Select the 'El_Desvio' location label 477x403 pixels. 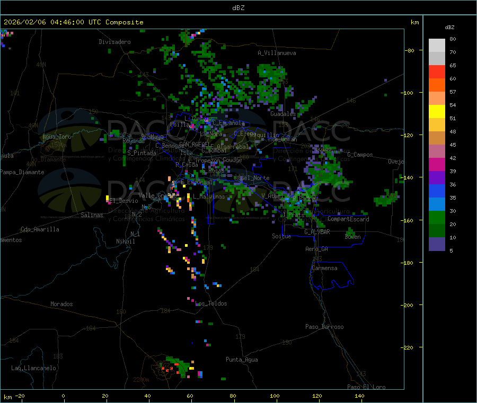123,201
